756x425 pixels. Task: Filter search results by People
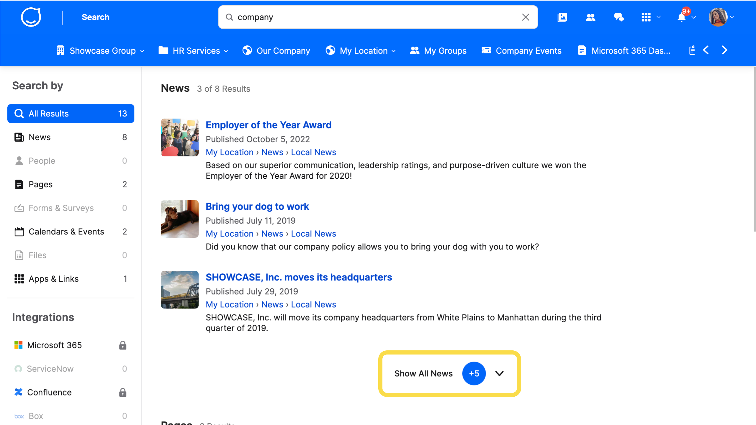71,161
